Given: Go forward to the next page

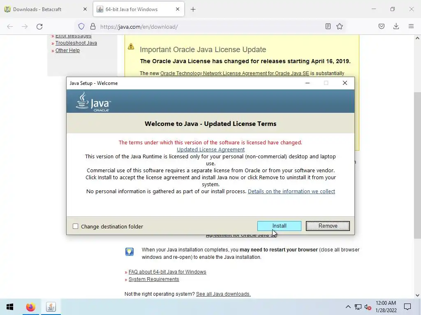Looking at the screenshot, I should 25,27.
